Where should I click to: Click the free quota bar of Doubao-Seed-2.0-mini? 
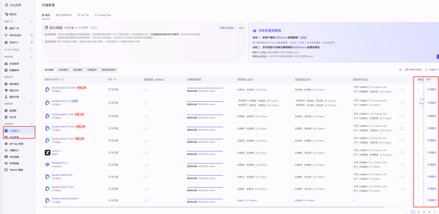[205, 126]
